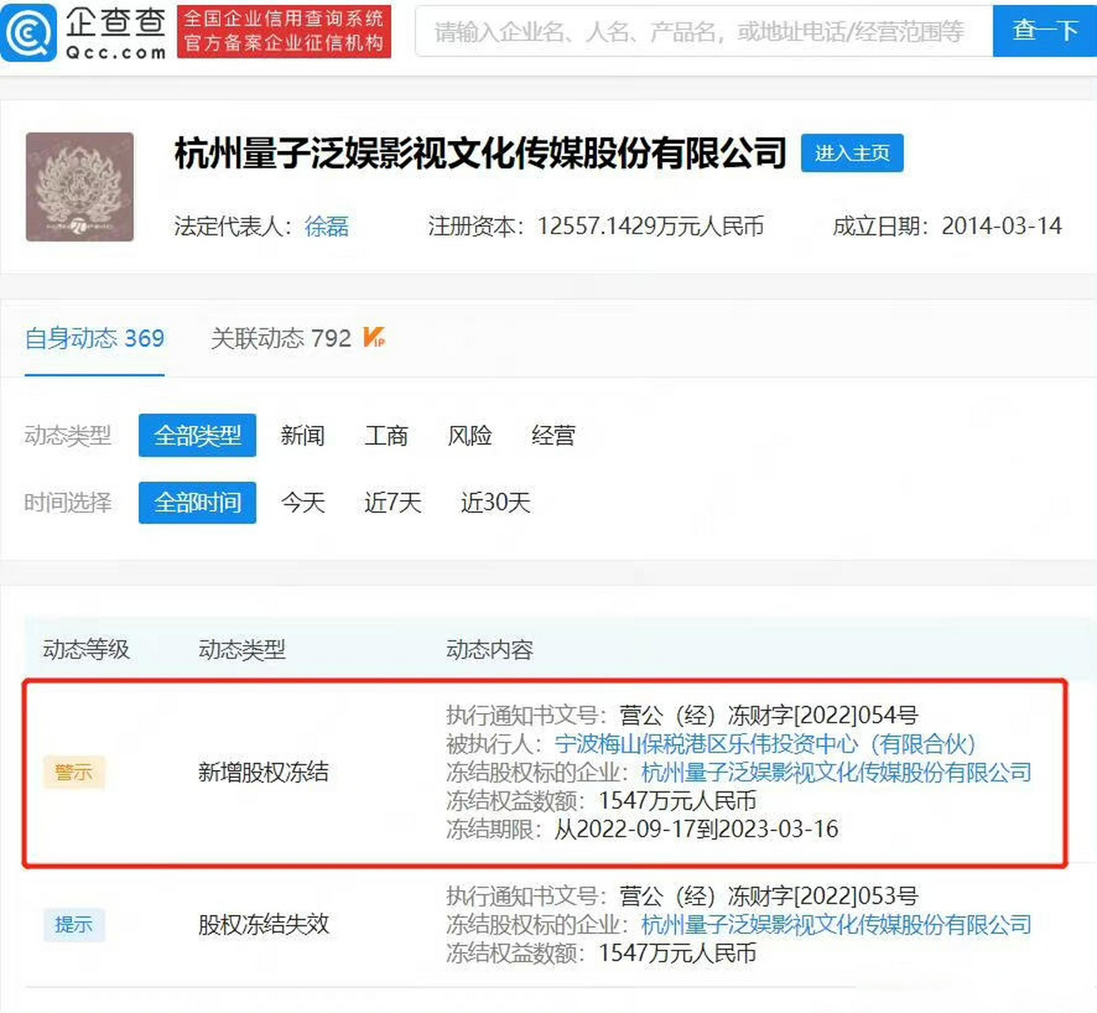The height and width of the screenshot is (1013, 1097).
Task: Click the company name title text
Action: point(480,154)
